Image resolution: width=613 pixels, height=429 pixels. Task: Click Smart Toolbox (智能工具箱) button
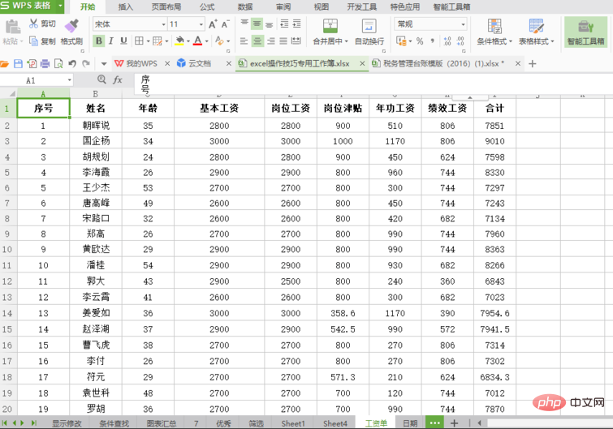585,32
